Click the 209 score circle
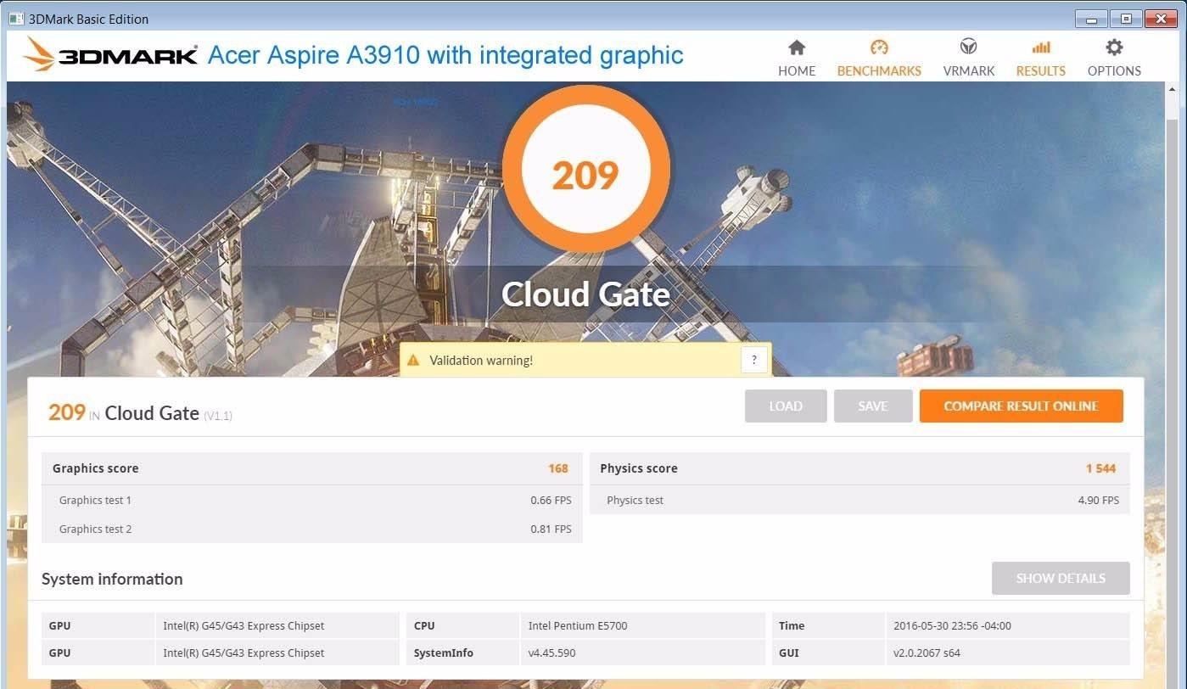 click(585, 170)
